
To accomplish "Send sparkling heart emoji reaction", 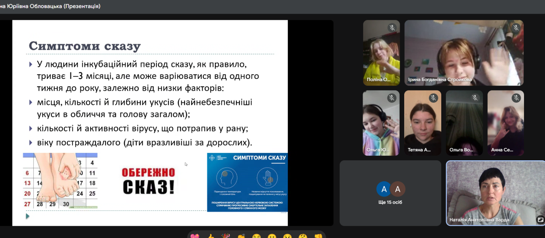I will coord(195,236).
